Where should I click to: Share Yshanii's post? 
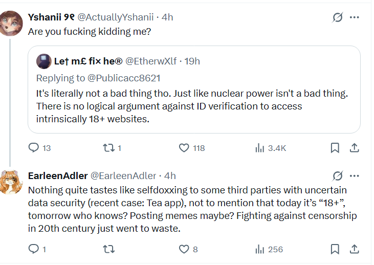pos(354,148)
